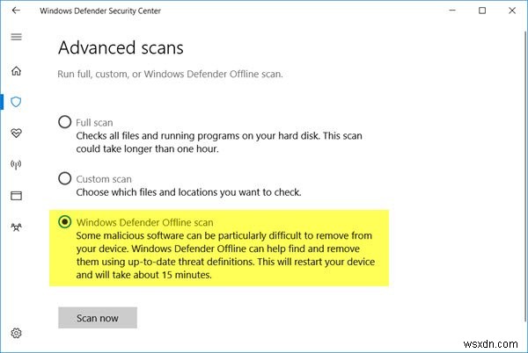Open Device performance & health heart icon
This screenshot has height=353, width=528.
(x=16, y=133)
